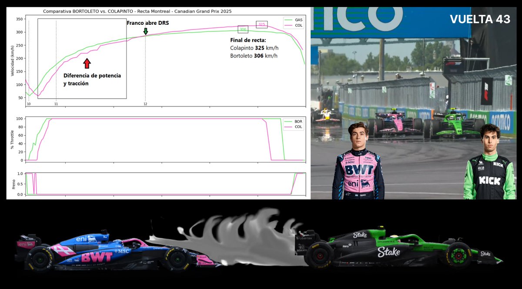The image size is (522, 289).
Task: Click the 'Bortoleto 306 km/h' line
Action: [254, 56]
